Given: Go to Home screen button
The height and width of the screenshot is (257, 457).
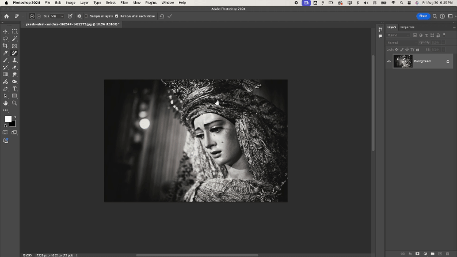Looking at the screenshot, I should pos(6,16).
